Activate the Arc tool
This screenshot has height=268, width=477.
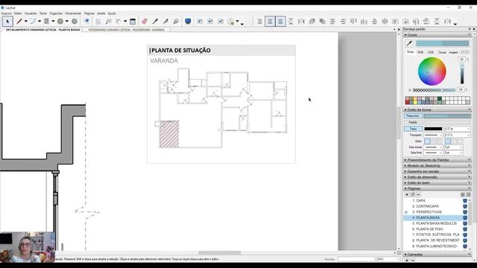point(33,22)
